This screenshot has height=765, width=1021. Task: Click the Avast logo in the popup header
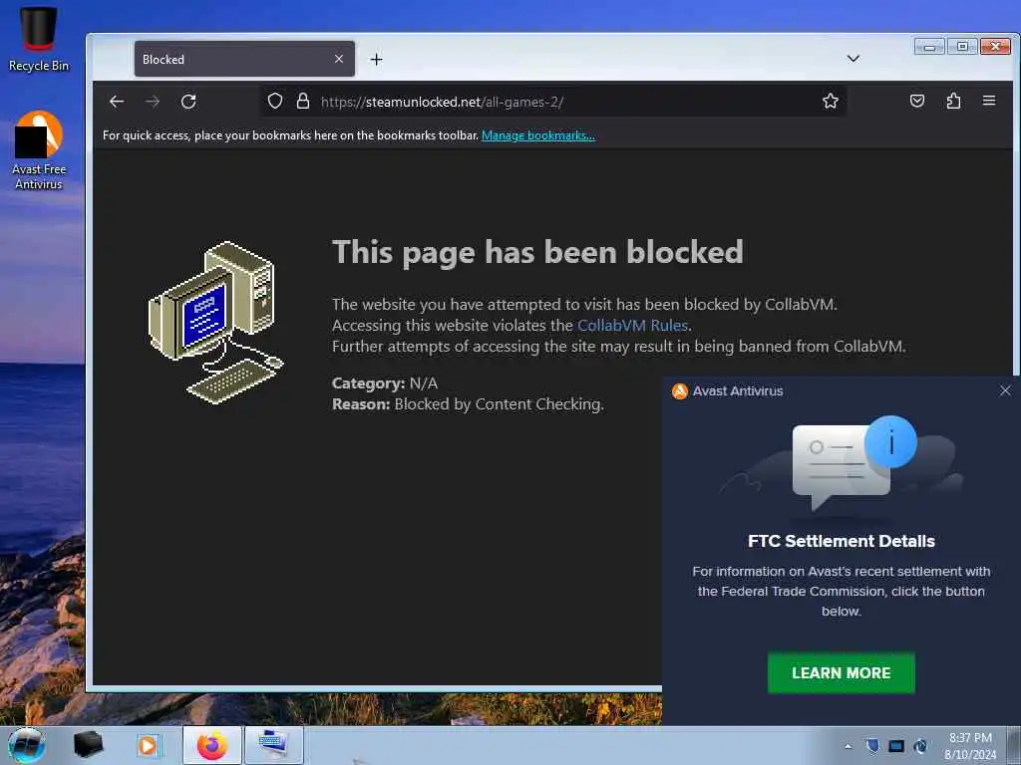click(x=680, y=390)
